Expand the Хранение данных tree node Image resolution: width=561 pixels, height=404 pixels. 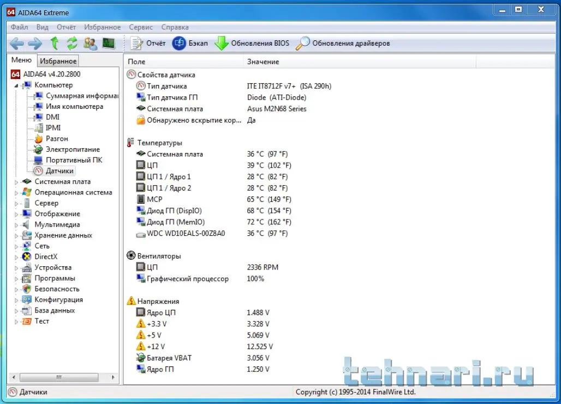(16, 236)
